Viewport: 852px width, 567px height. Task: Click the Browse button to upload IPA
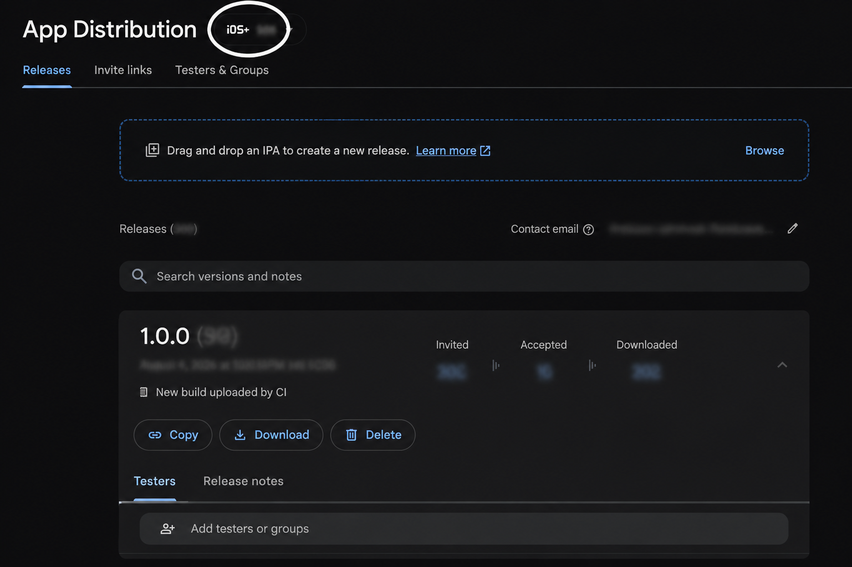point(764,150)
